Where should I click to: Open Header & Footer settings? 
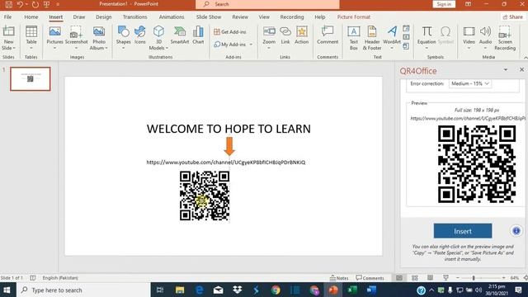click(x=372, y=38)
